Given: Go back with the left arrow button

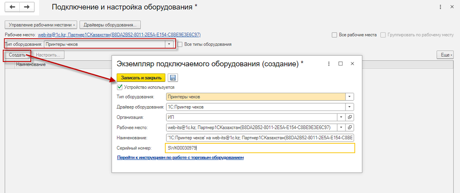Looking at the screenshot, I should tap(12, 7).
